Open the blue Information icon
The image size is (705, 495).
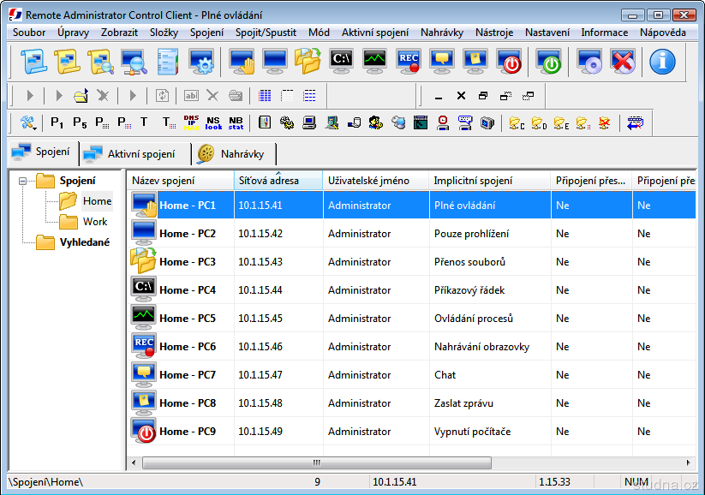tap(662, 62)
